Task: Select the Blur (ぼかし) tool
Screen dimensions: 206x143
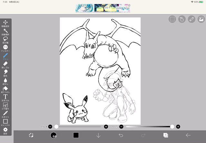Action: tap(5, 81)
